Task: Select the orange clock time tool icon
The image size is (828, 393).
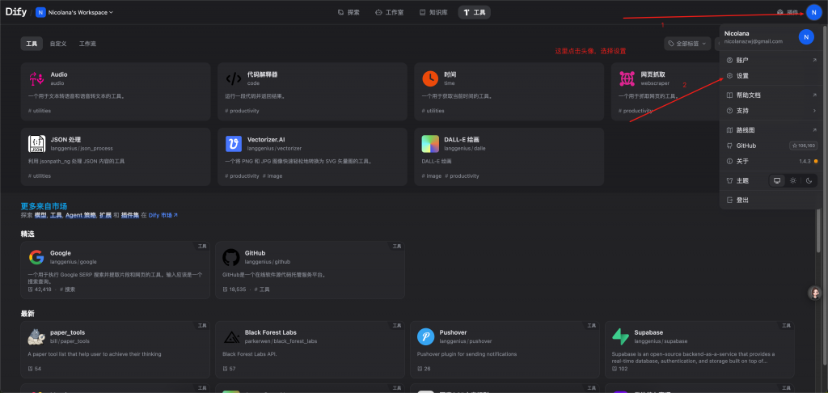Action: click(x=430, y=78)
